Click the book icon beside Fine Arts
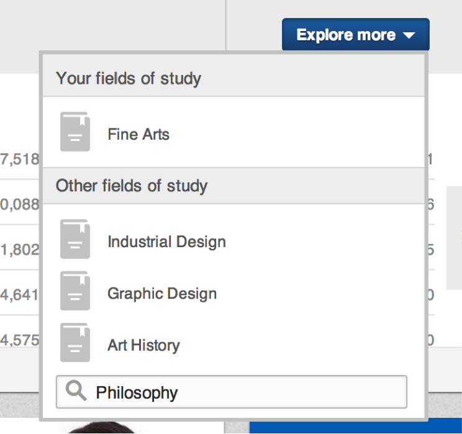This screenshot has width=462, height=434. [x=75, y=132]
